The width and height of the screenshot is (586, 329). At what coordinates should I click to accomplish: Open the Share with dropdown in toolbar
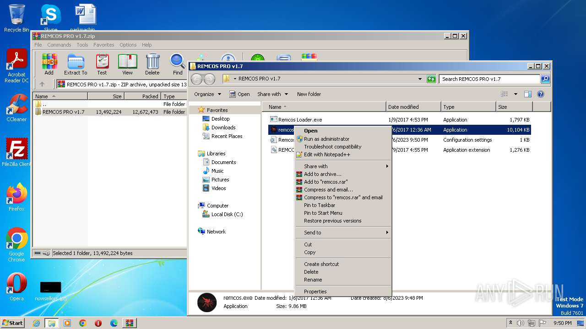(273, 94)
